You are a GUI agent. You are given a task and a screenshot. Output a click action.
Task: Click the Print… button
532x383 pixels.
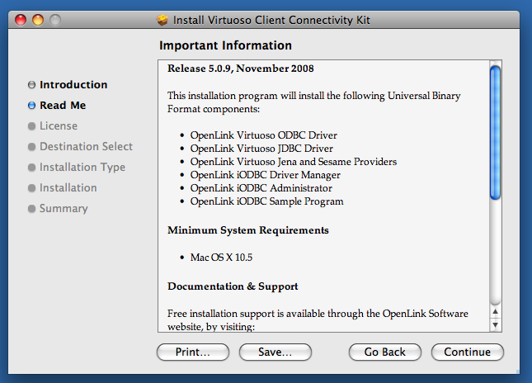coord(193,352)
